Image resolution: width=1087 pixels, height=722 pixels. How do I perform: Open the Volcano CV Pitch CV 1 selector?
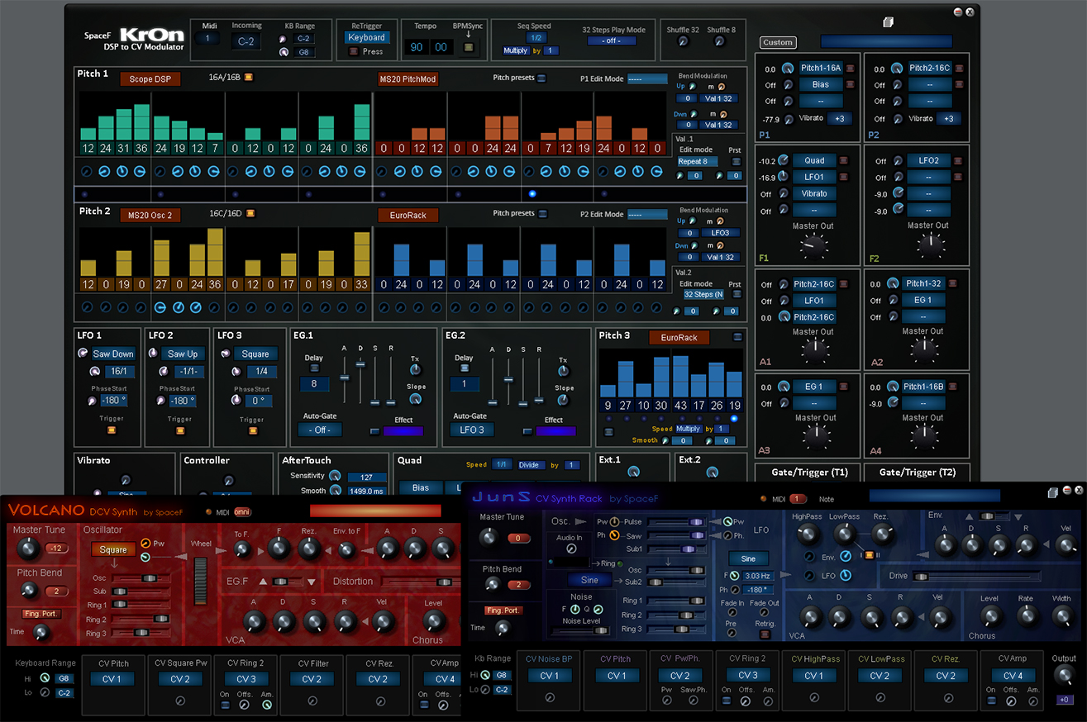click(112, 679)
